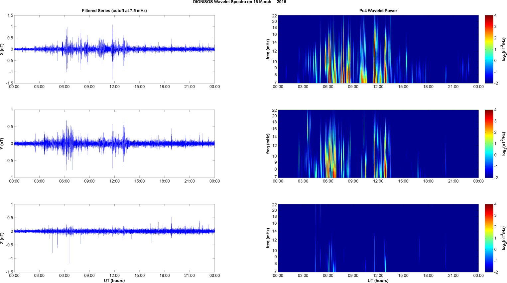The width and height of the screenshot is (507, 283).
Task: Click the '4' tick on the Y spectrogram colorbar
Action: click(495, 110)
